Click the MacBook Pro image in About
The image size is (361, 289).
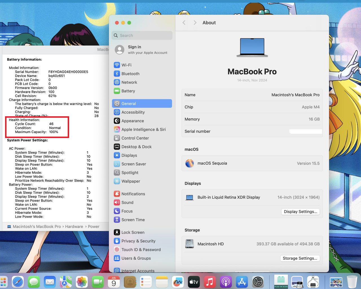pyautogui.click(x=252, y=47)
